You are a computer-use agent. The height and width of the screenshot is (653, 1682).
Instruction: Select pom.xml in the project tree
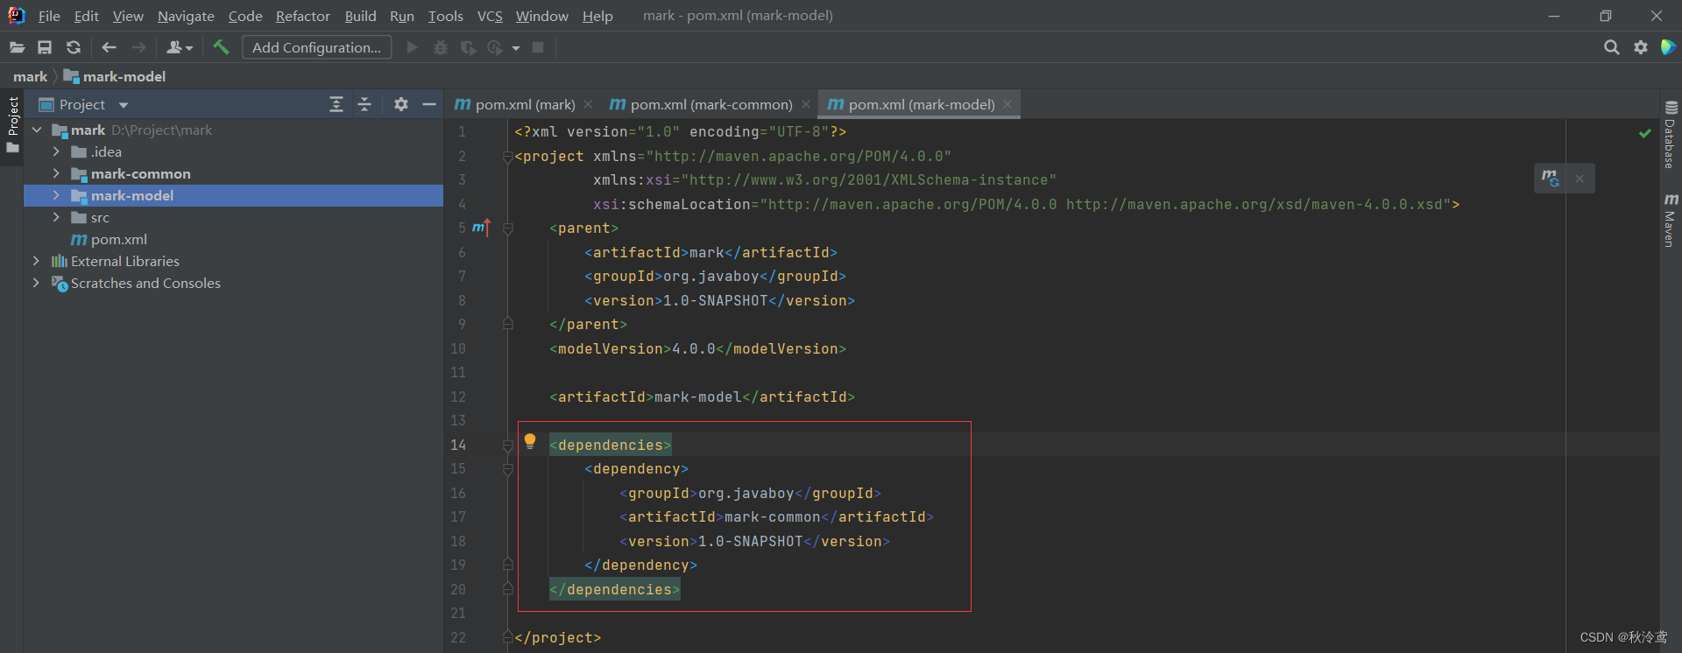[119, 239]
